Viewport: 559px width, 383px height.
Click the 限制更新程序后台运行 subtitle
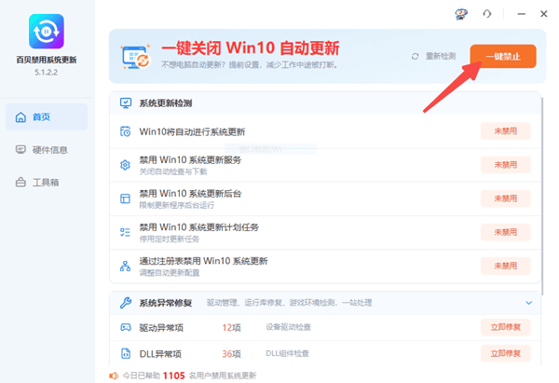[177, 205]
